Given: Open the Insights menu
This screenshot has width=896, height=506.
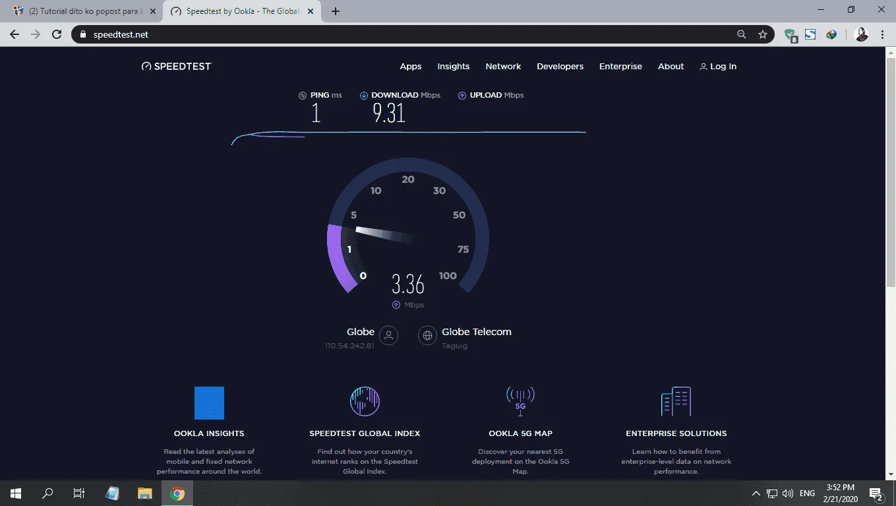Looking at the screenshot, I should pyautogui.click(x=454, y=67).
